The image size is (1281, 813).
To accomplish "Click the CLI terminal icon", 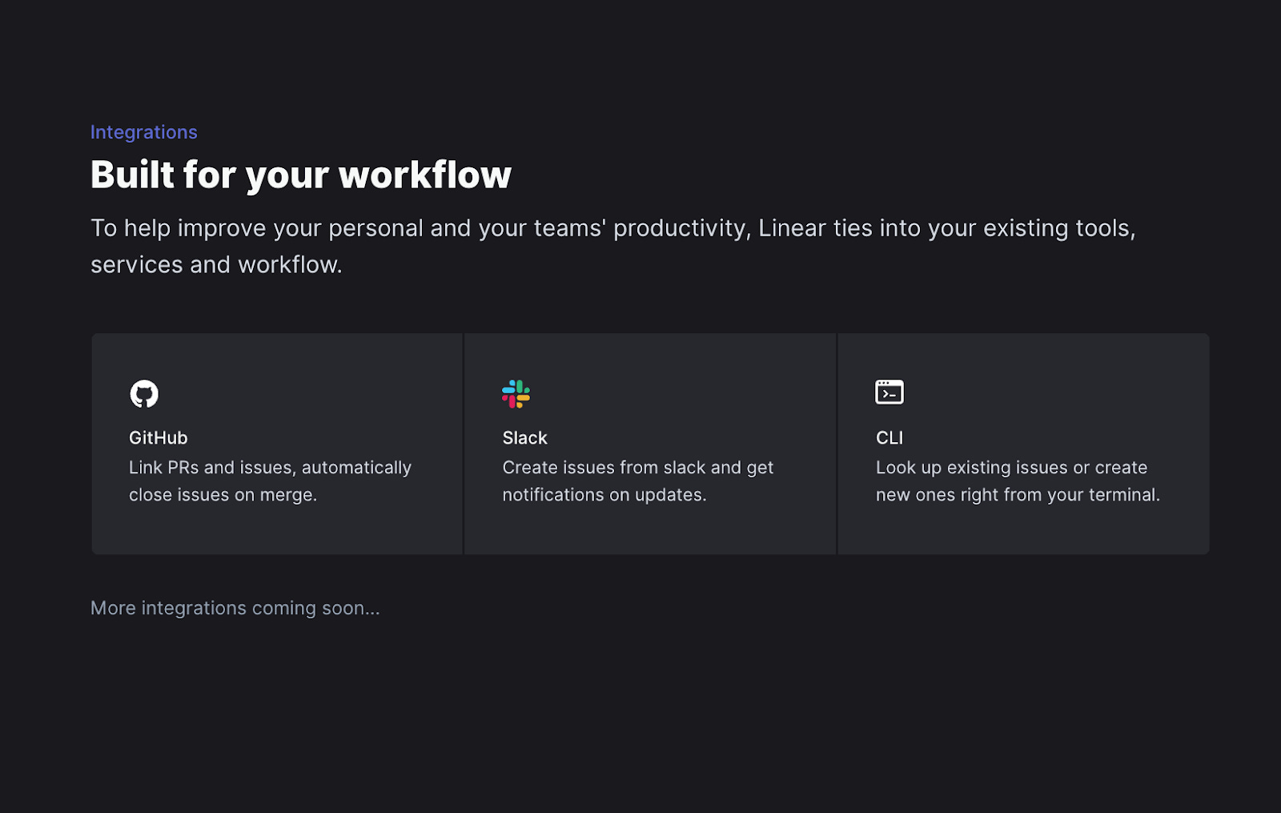I will [889, 392].
